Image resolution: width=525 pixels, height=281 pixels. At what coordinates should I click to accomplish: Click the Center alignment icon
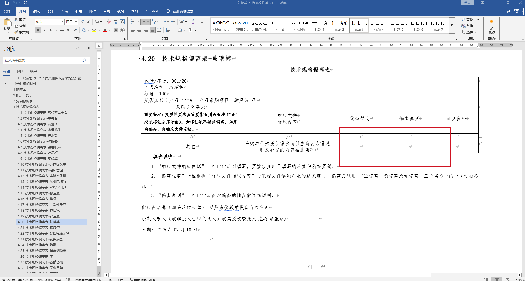(139, 30)
